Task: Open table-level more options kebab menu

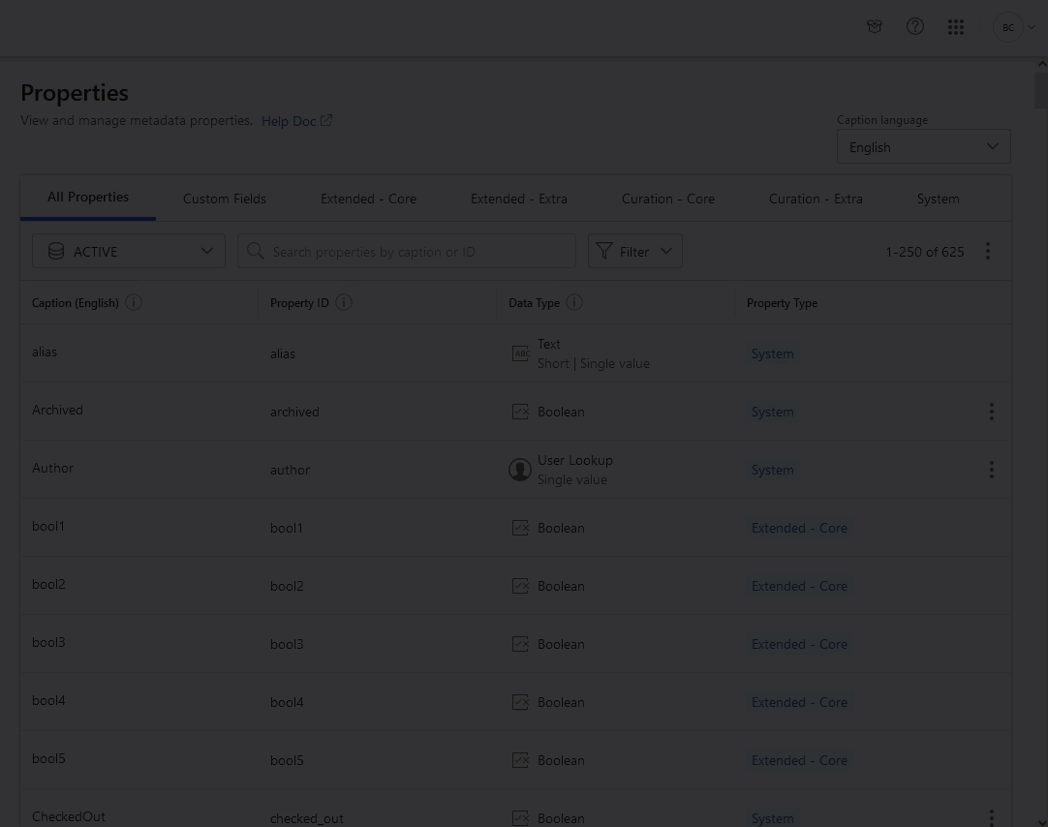Action: tap(987, 251)
